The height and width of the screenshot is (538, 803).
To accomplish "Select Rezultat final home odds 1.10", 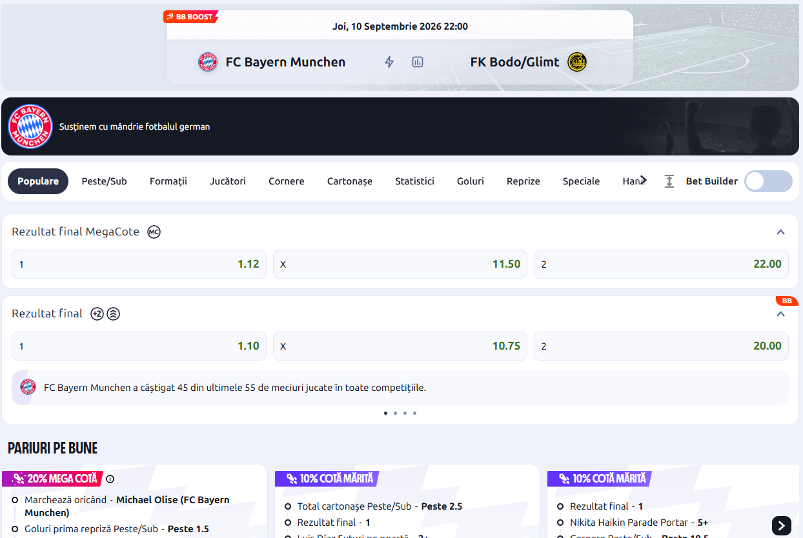I will 139,346.
